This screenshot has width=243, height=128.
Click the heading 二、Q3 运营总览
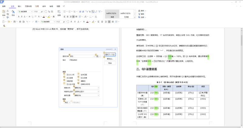(x=146, y=69)
